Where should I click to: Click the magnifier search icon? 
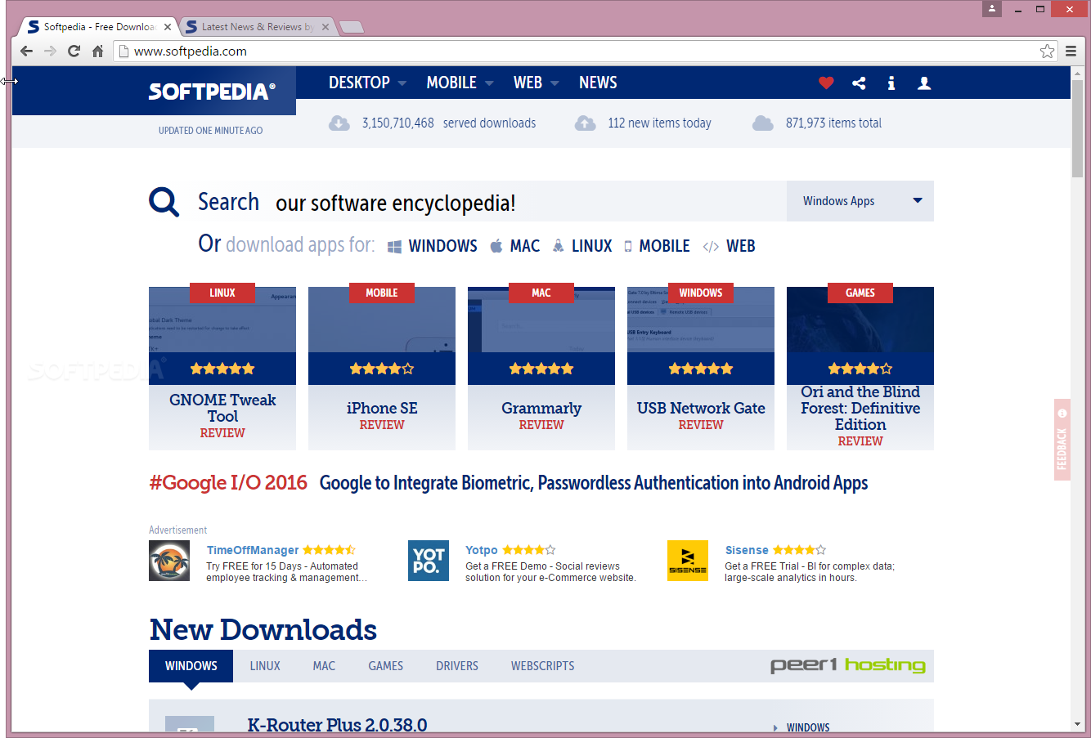point(164,201)
